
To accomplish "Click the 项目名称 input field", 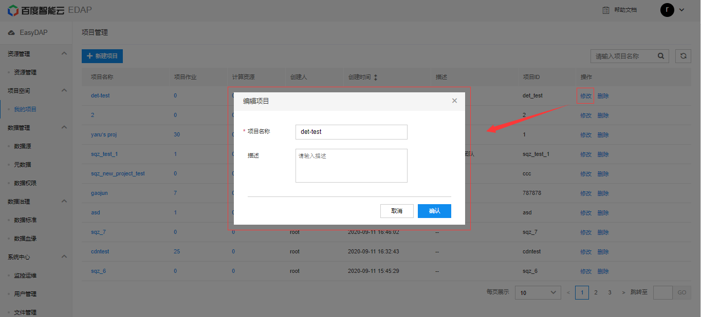I will 352,132.
